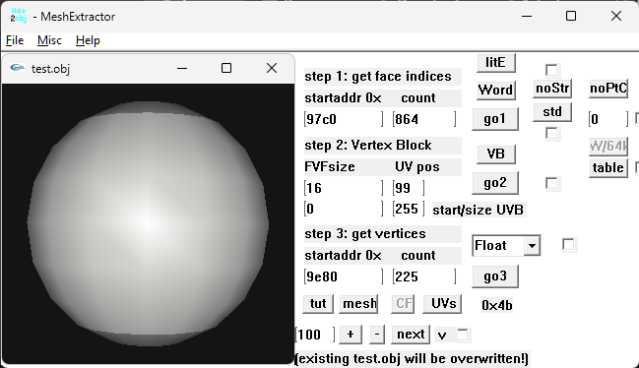Toggle the checkbox below std button
Viewport: 639px width, 368px height.
tap(551, 133)
